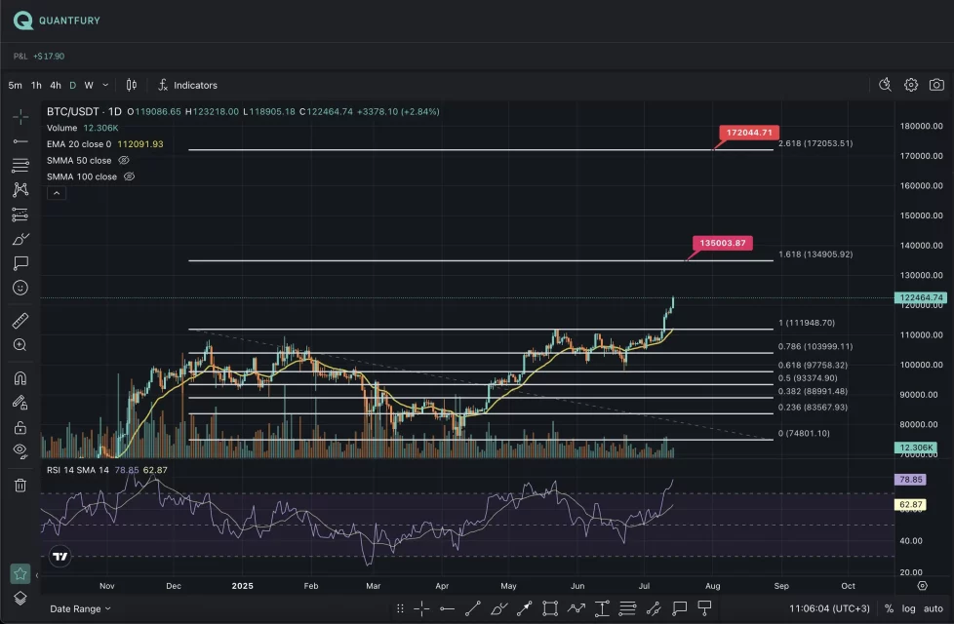954x624 pixels.
Task: Click the 172044.71 price level label
Action: click(x=747, y=132)
